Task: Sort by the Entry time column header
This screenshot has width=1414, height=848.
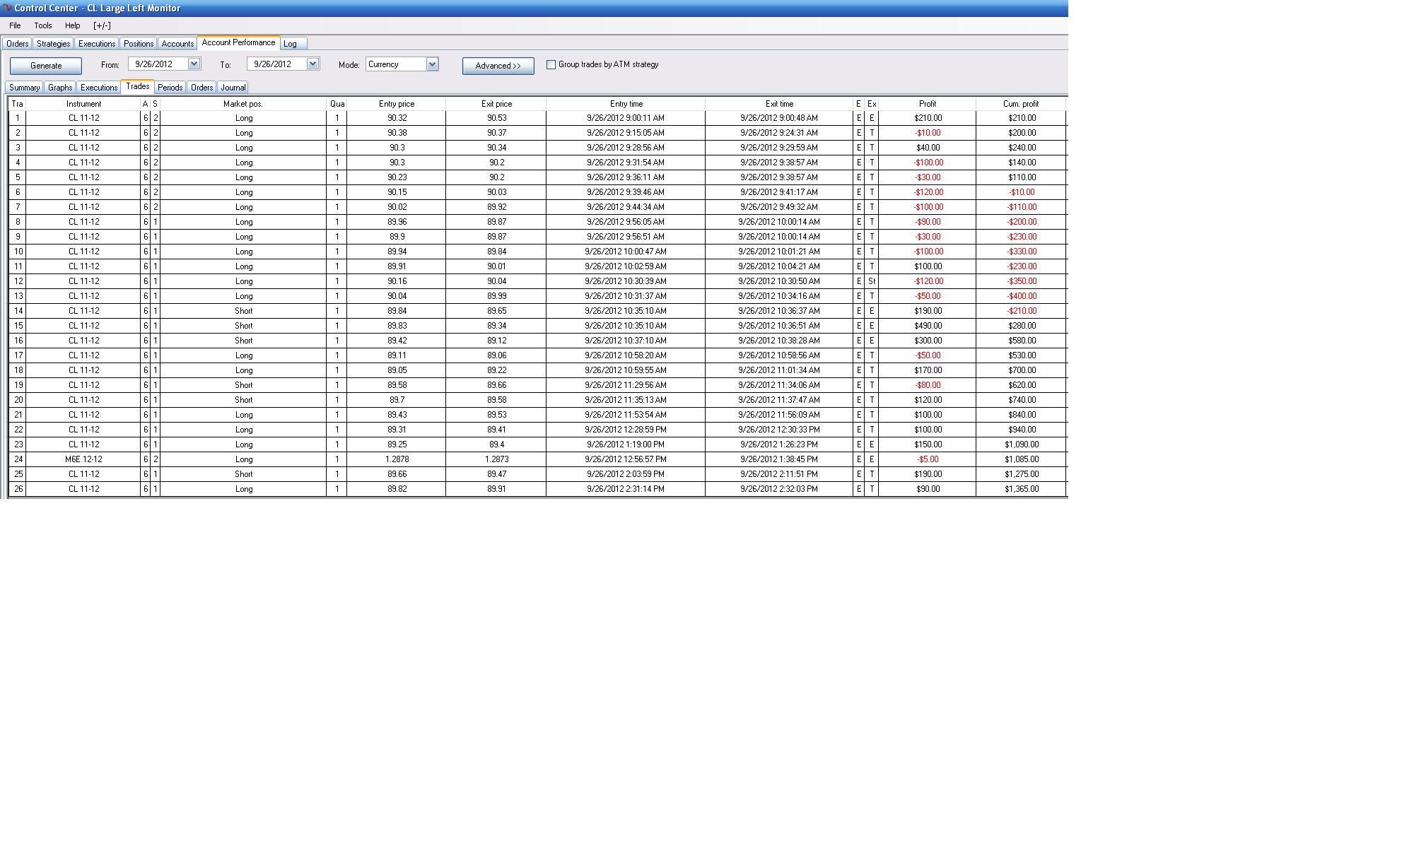Action: point(626,104)
